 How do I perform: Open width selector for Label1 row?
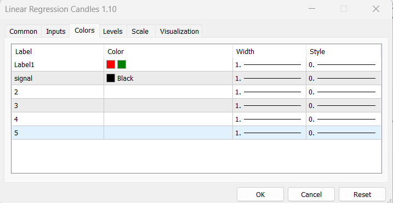269,64
